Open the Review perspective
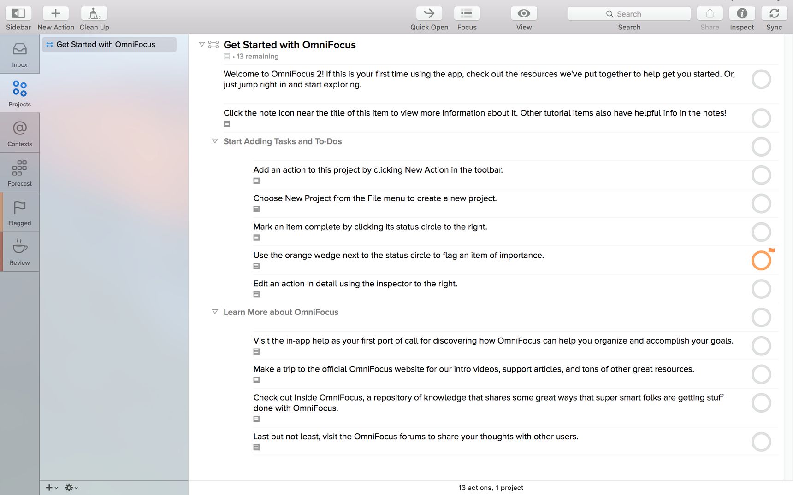793x495 pixels. point(19,252)
